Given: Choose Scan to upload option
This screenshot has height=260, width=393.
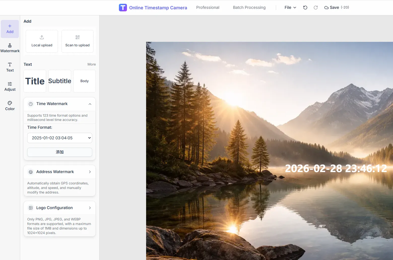Looking at the screenshot, I should tap(77, 41).
